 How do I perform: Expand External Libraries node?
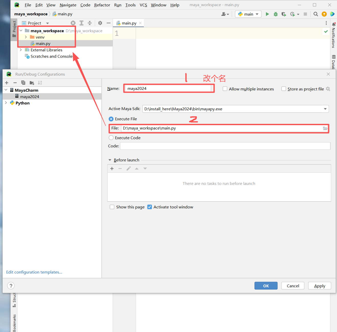tap(21, 50)
